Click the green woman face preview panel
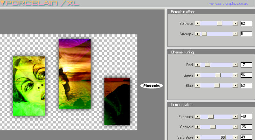Image resolution: width=255 pixels, height=140 pixels. [29, 86]
